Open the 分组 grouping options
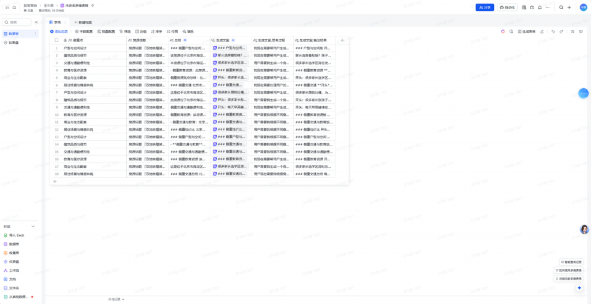The width and height of the screenshot is (591, 304). click(141, 32)
